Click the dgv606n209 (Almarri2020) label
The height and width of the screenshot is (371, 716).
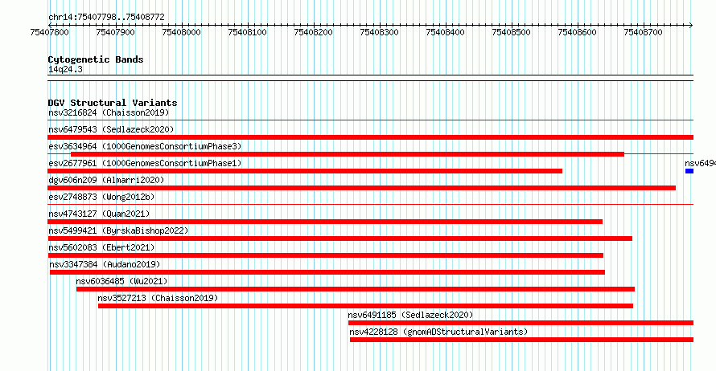(x=106, y=180)
